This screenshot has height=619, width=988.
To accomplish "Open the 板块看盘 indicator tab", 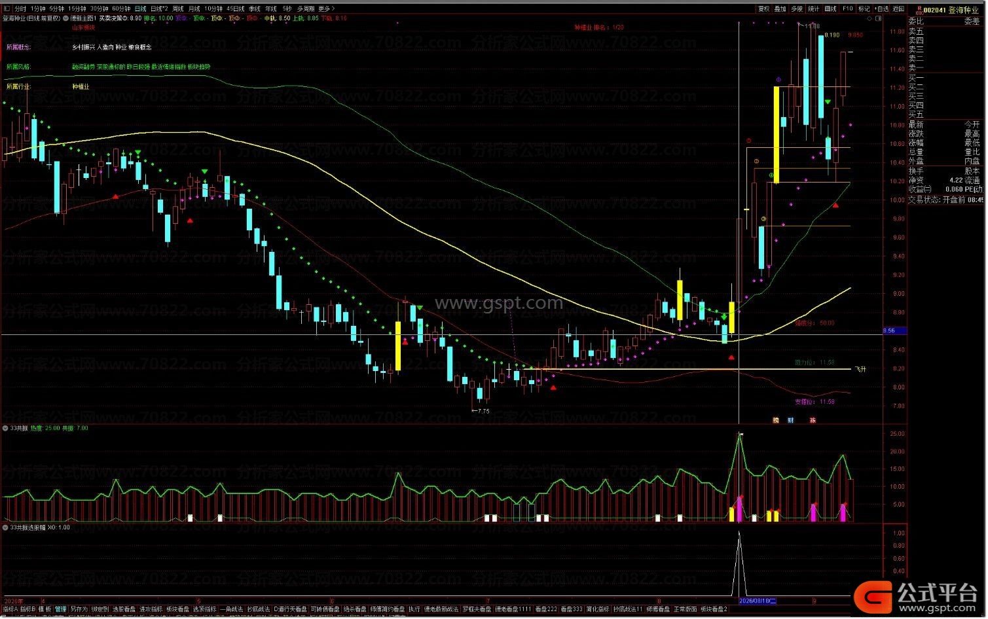I will pyautogui.click(x=177, y=609).
